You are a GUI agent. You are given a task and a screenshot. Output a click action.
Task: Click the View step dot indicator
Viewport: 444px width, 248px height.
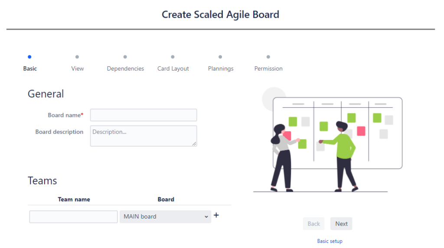click(x=77, y=57)
